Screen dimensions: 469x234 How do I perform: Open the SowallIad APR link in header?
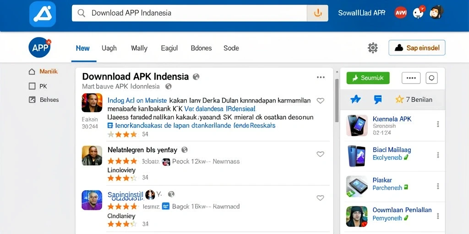tap(362, 13)
